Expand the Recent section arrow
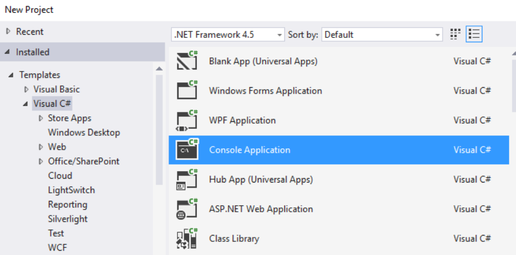 pos(8,31)
